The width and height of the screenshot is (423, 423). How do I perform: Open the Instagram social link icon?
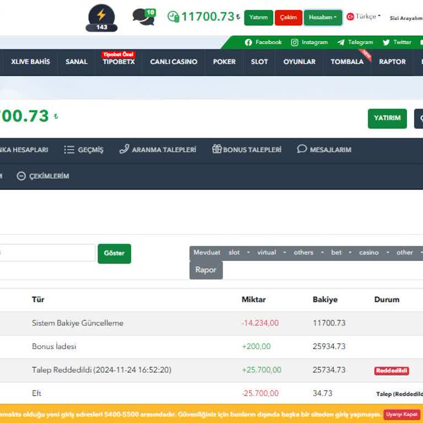click(x=295, y=42)
